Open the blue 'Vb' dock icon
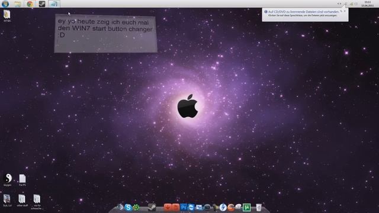The width and height of the screenshot is (379, 213). coord(199,207)
